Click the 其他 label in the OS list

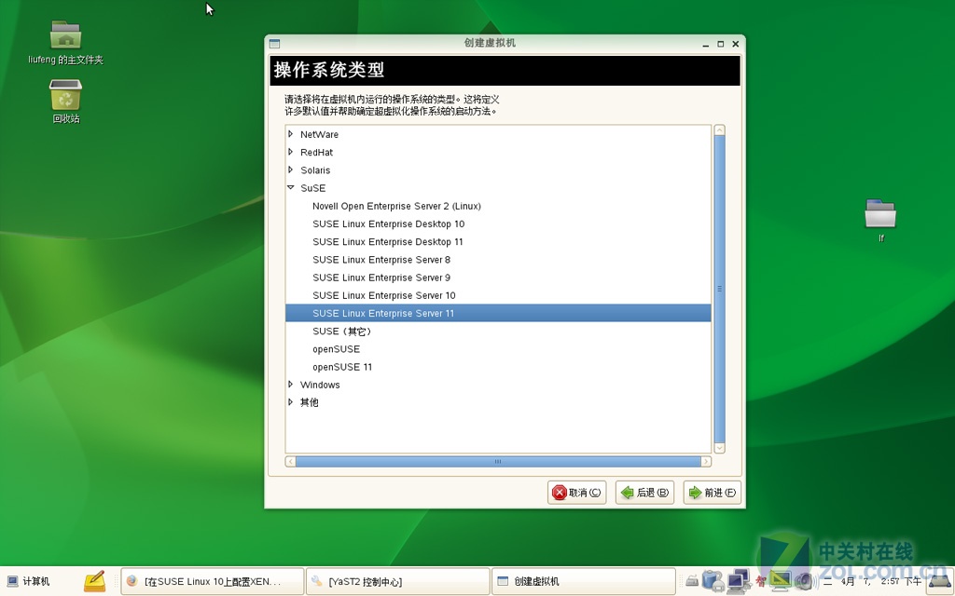click(x=310, y=402)
